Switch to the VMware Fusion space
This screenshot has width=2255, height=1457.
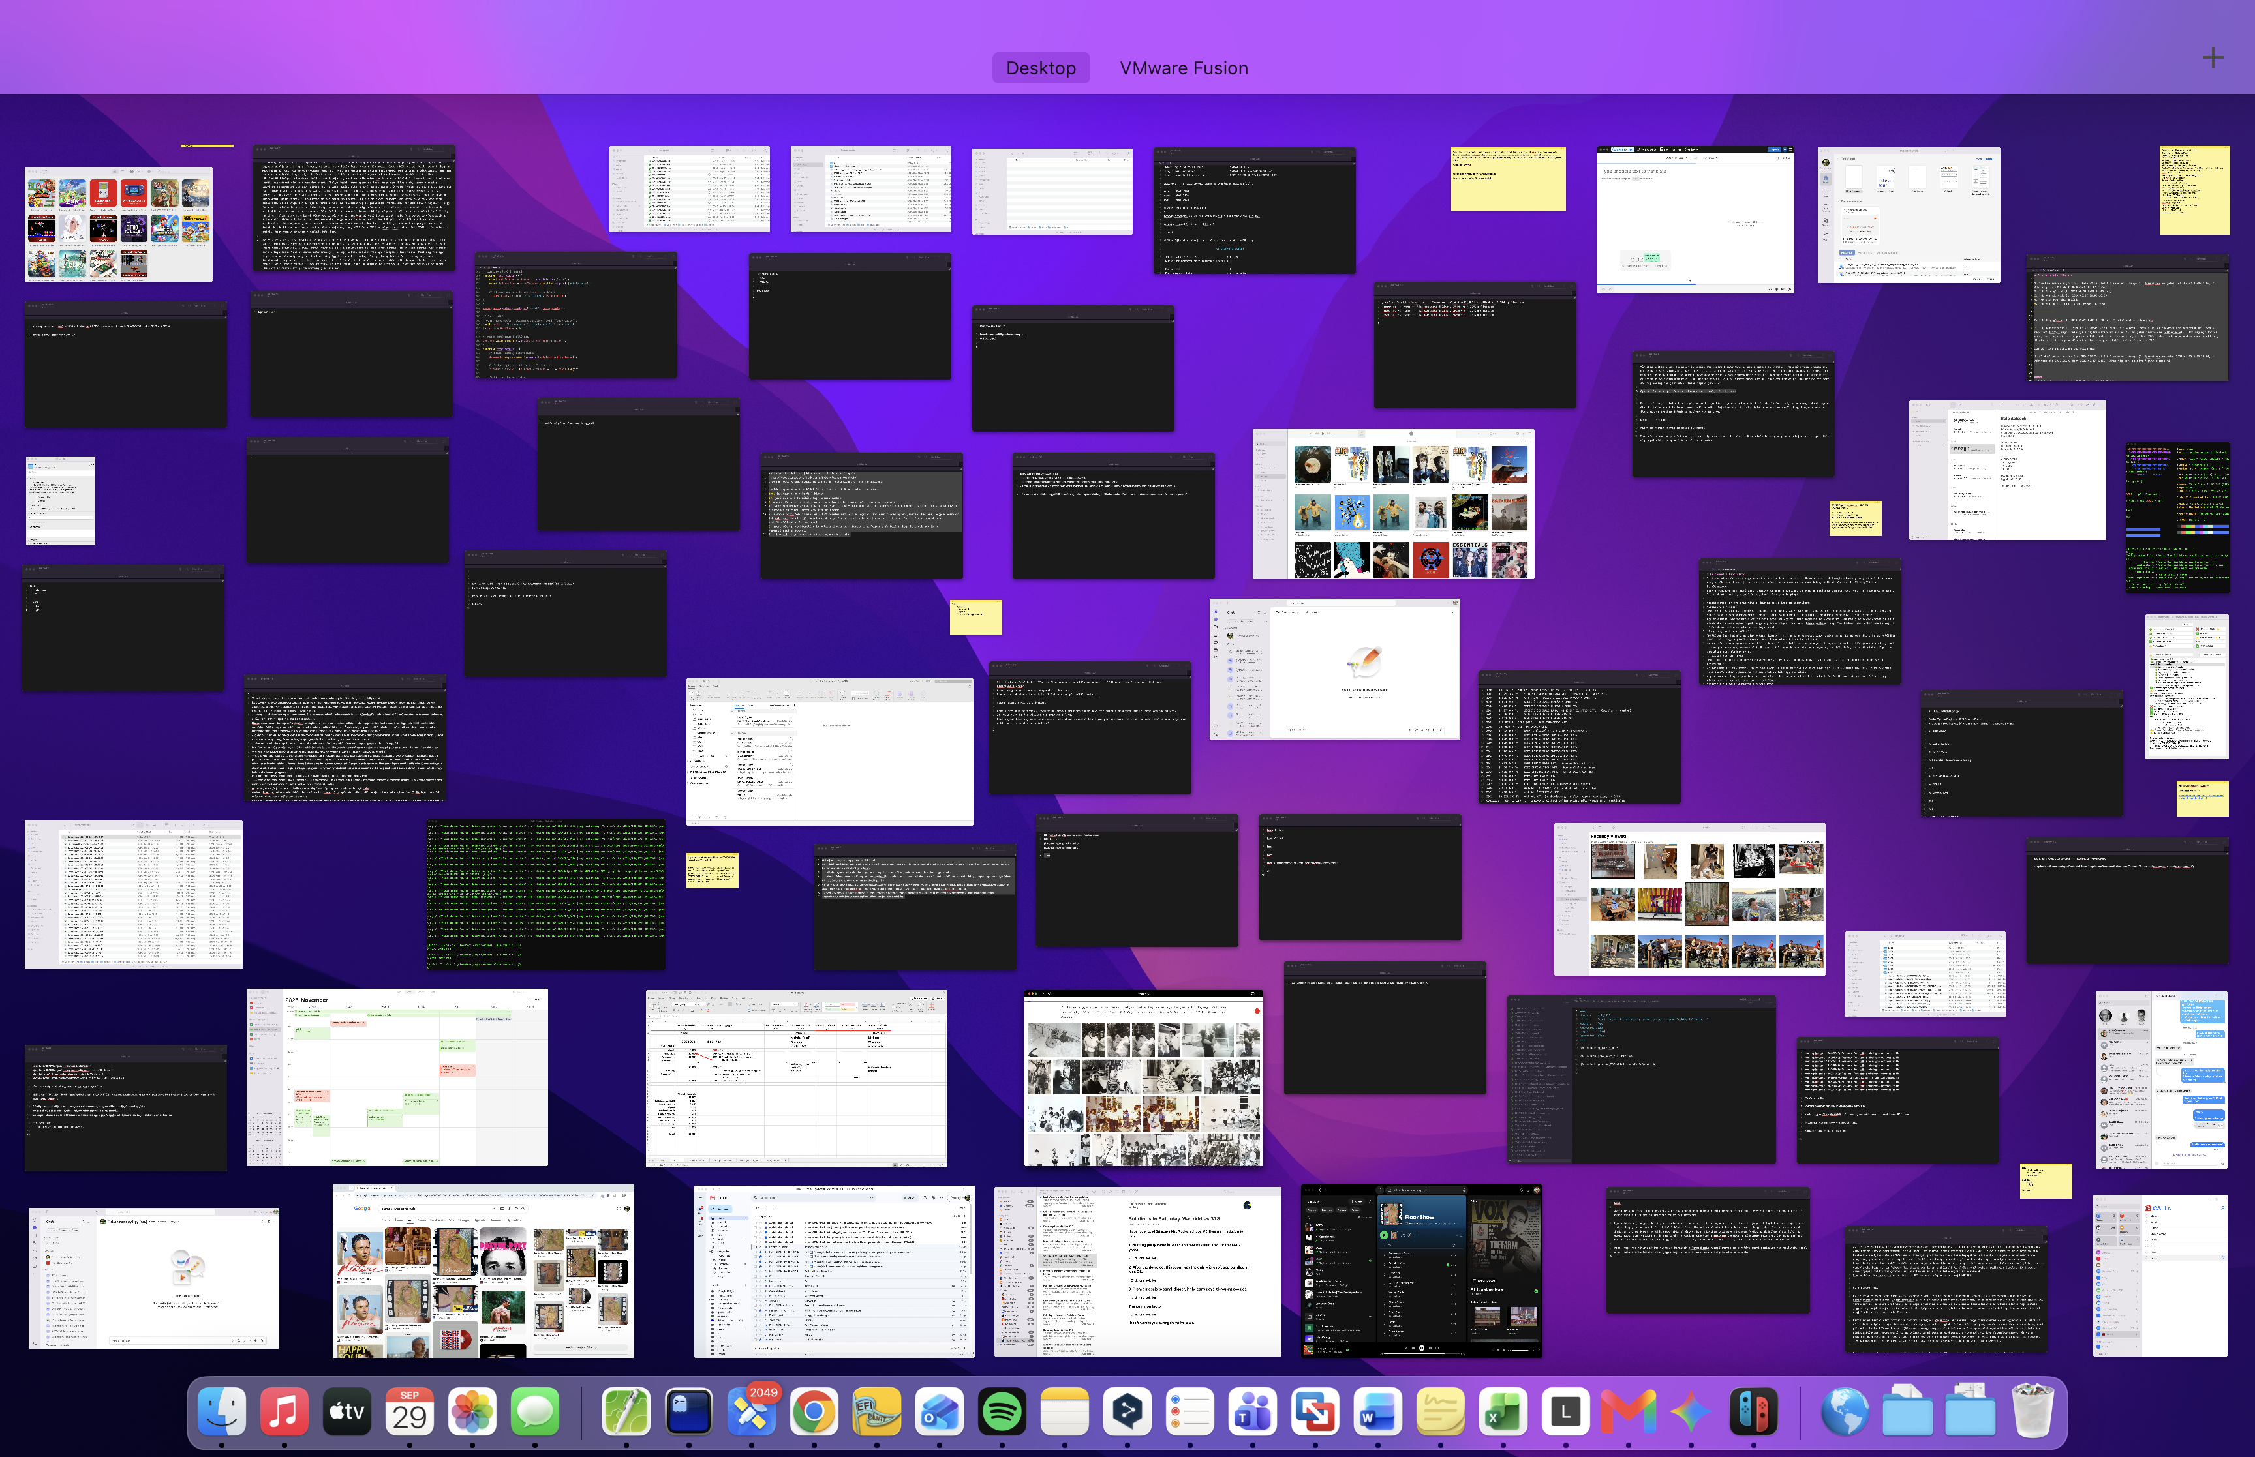pyautogui.click(x=1184, y=68)
